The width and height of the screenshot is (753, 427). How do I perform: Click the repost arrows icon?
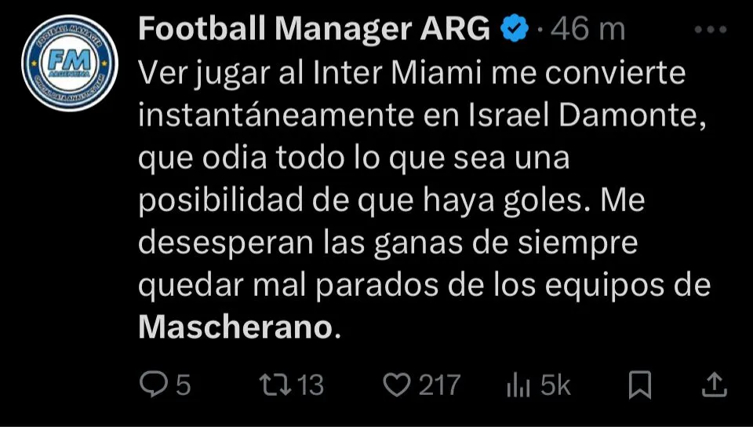coord(275,385)
